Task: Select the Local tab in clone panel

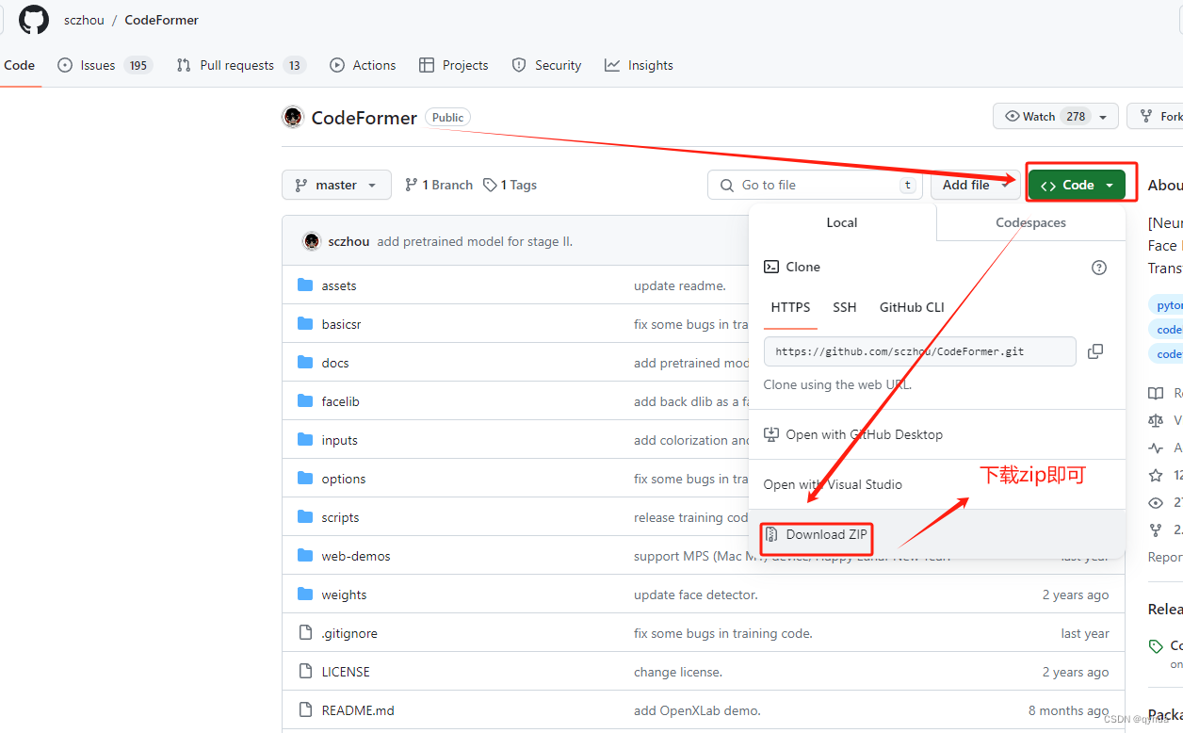Action: tap(842, 222)
